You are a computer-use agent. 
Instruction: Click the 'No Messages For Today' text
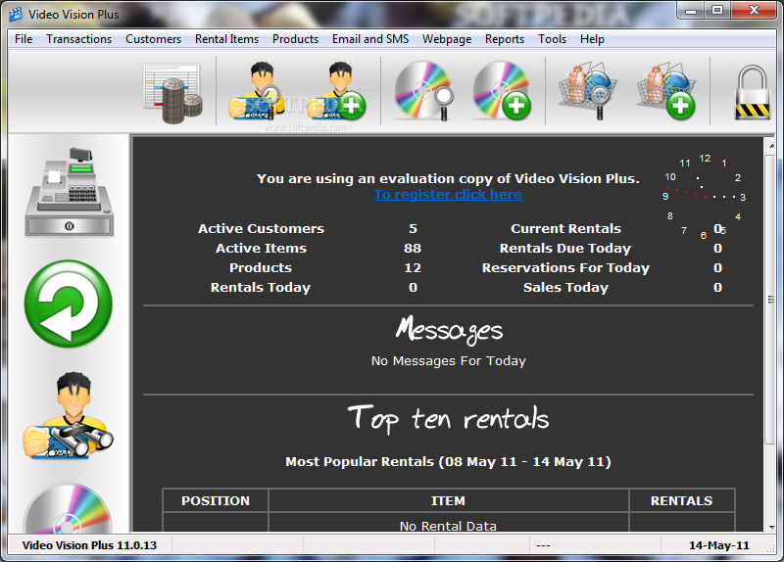click(449, 360)
